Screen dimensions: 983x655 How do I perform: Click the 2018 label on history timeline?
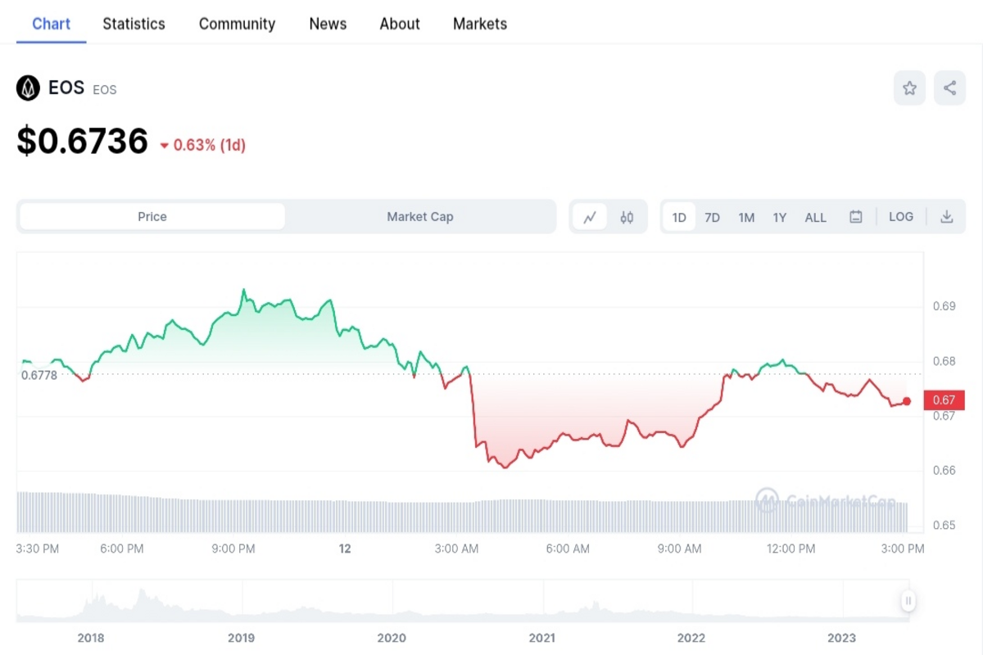pyautogui.click(x=91, y=638)
